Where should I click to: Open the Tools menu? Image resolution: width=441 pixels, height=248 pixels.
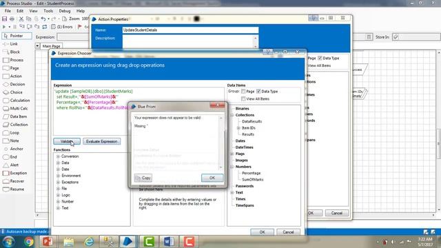point(48,11)
